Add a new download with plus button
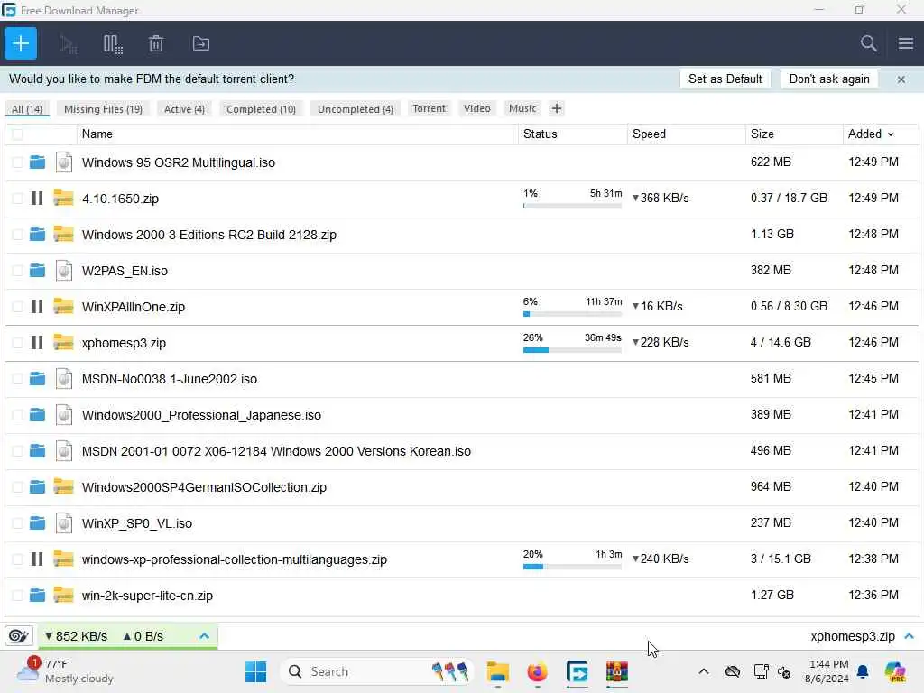This screenshot has height=693, width=924. click(x=21, y=43)
